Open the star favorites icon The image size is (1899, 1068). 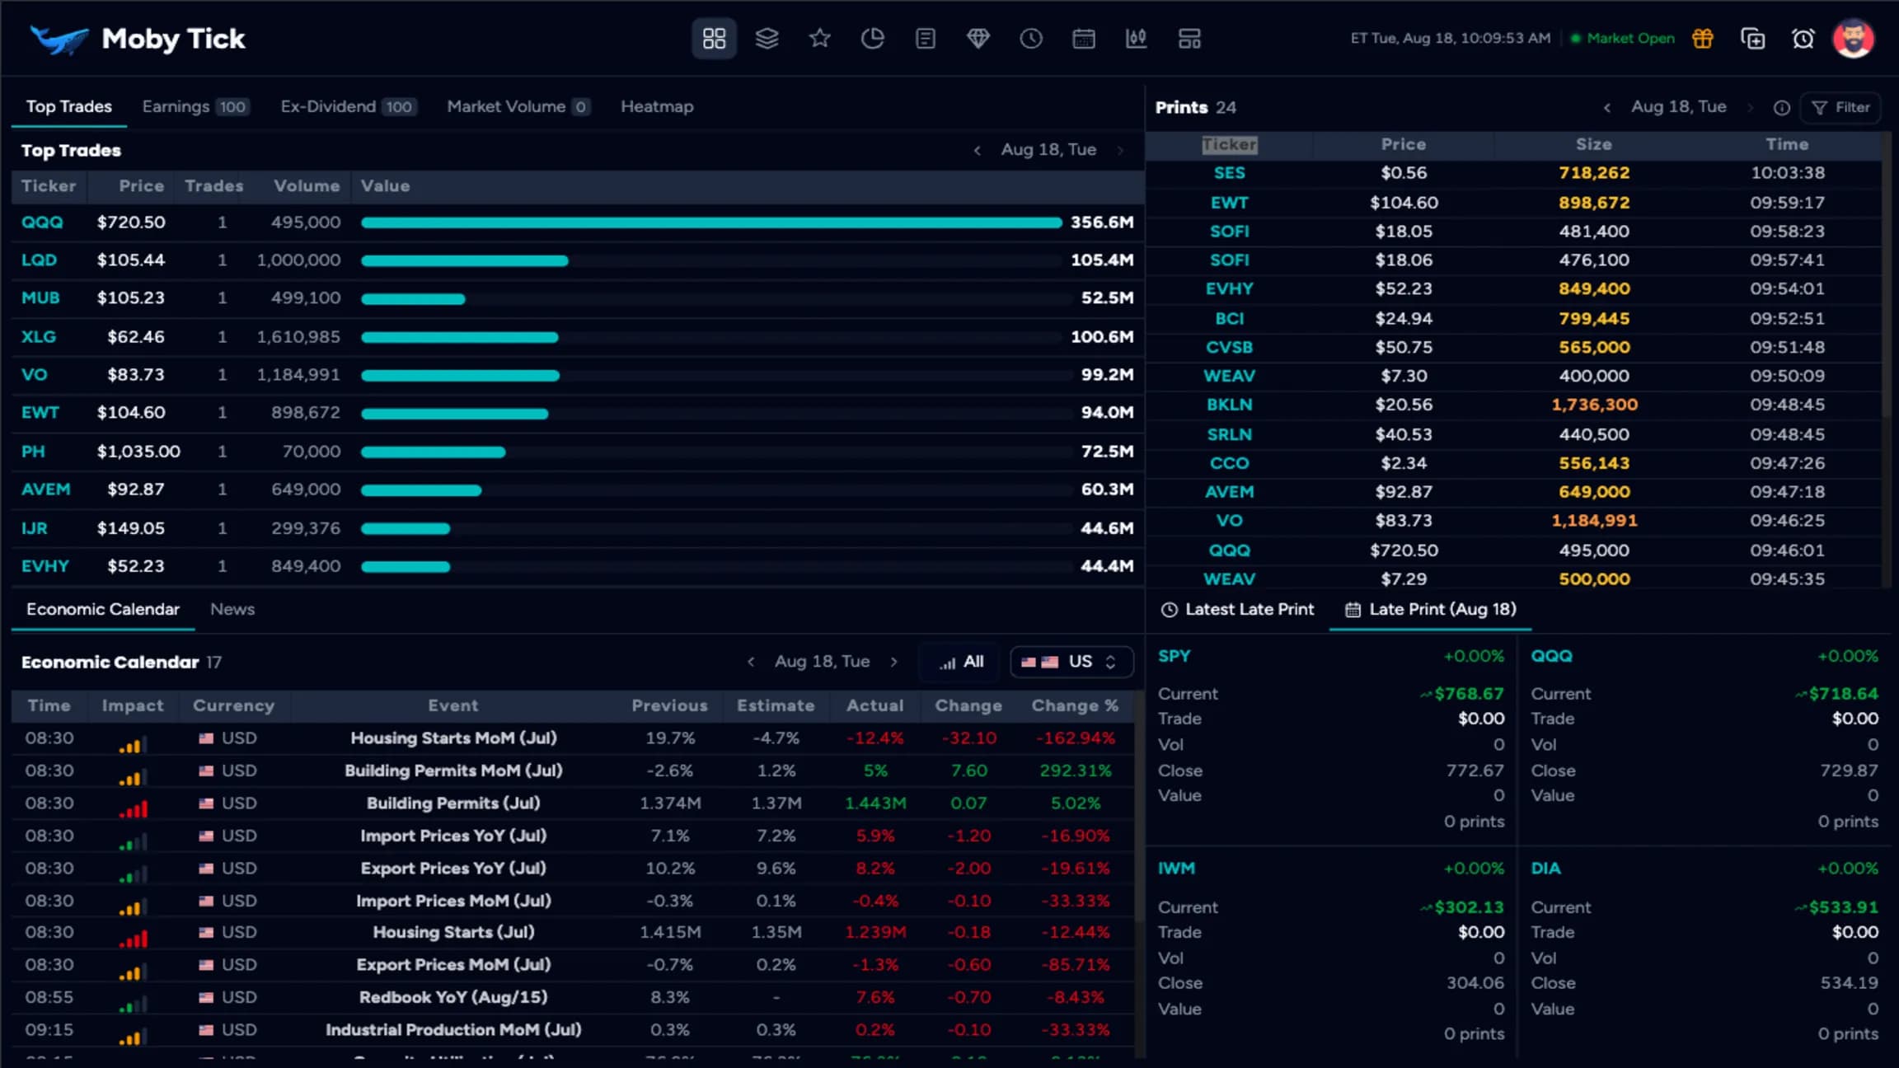pos(819,38)
